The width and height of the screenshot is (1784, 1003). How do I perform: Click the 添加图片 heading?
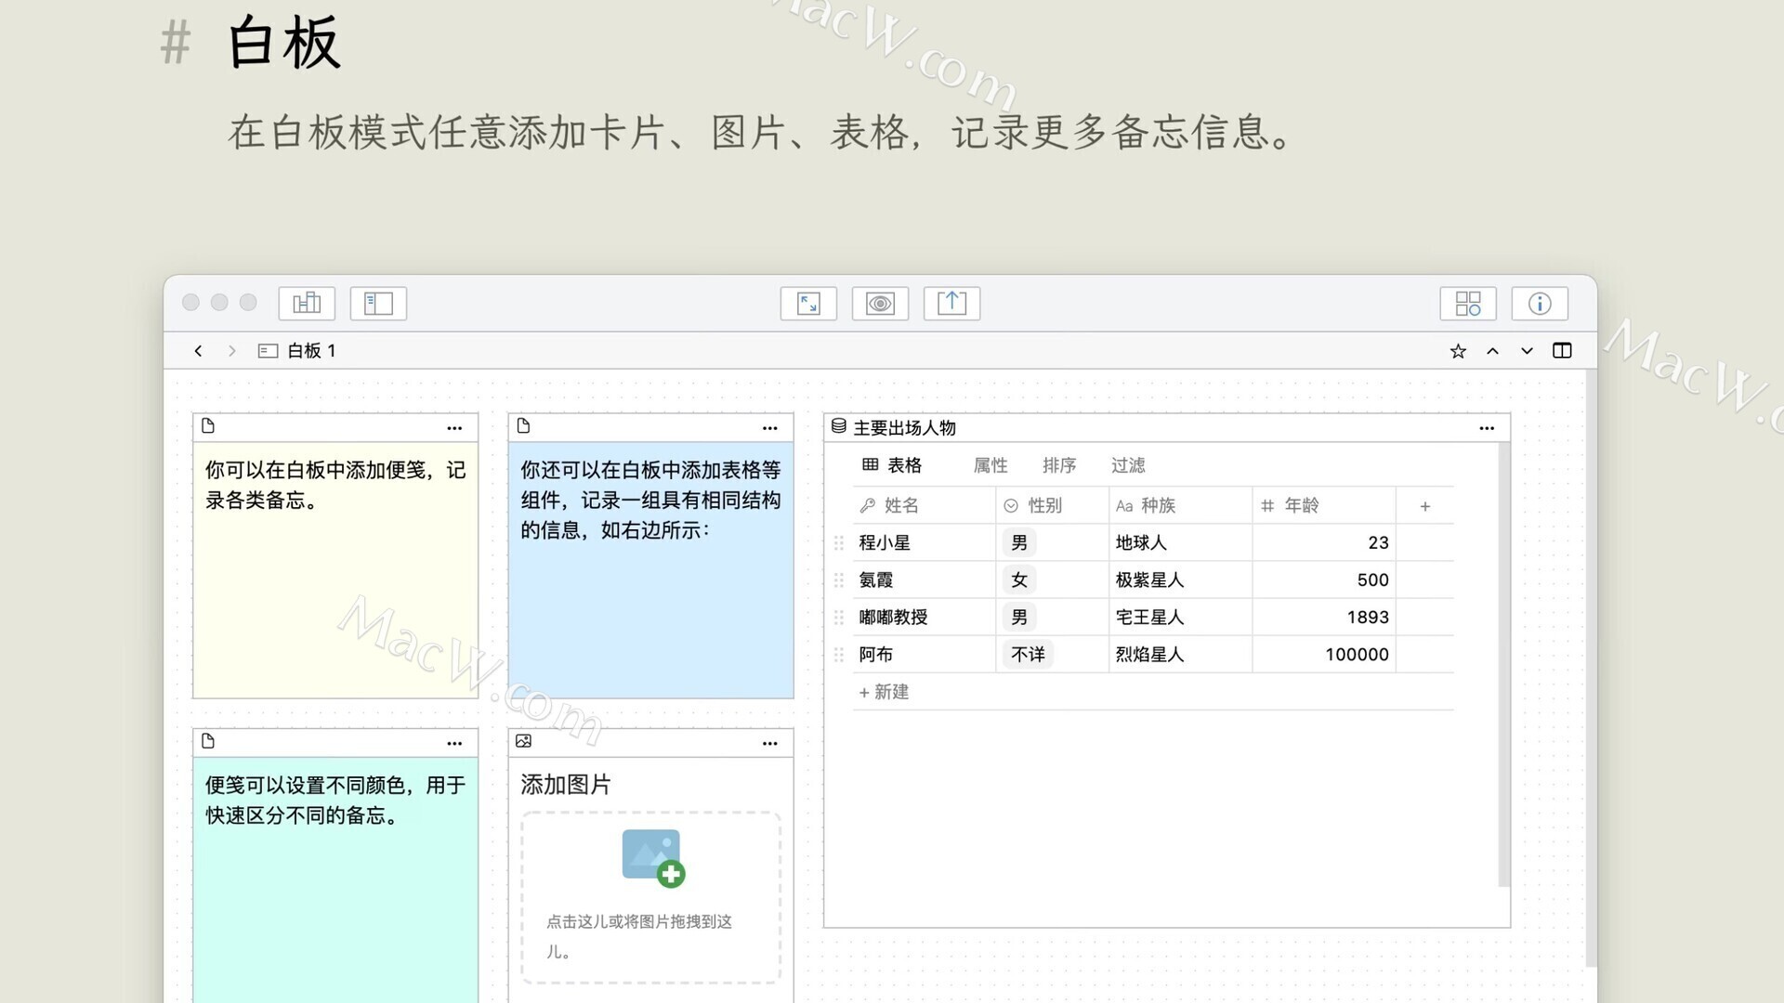566,785
